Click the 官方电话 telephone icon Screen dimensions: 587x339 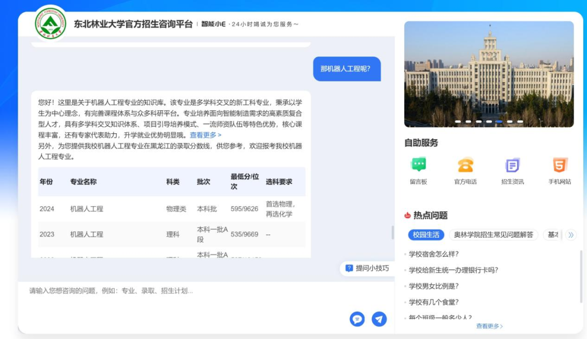[465, 165]
